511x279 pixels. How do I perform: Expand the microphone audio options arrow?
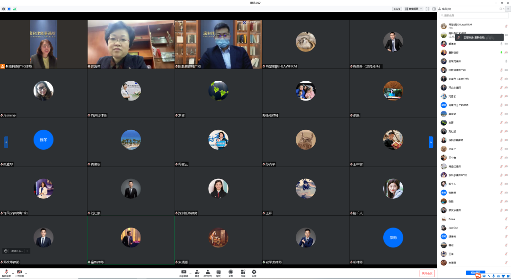click(x=13, y=273)
